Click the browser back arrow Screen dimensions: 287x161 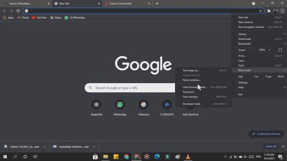pyautogui.click(x=4, y=11)
